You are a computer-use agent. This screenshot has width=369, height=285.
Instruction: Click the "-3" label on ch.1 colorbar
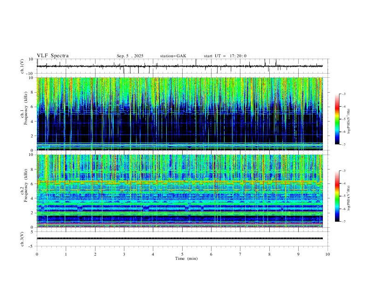[343, 94]
